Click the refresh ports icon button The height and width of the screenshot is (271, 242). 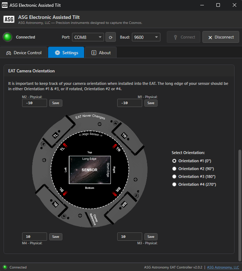(111, 37)
